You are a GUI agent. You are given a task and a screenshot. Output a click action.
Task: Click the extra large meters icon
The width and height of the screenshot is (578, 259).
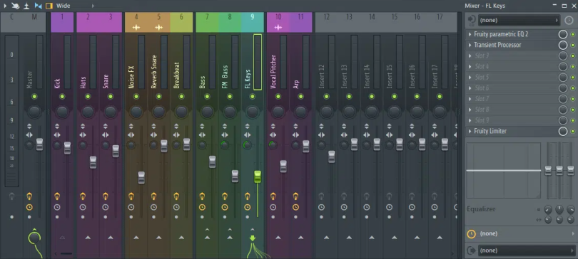26,6
